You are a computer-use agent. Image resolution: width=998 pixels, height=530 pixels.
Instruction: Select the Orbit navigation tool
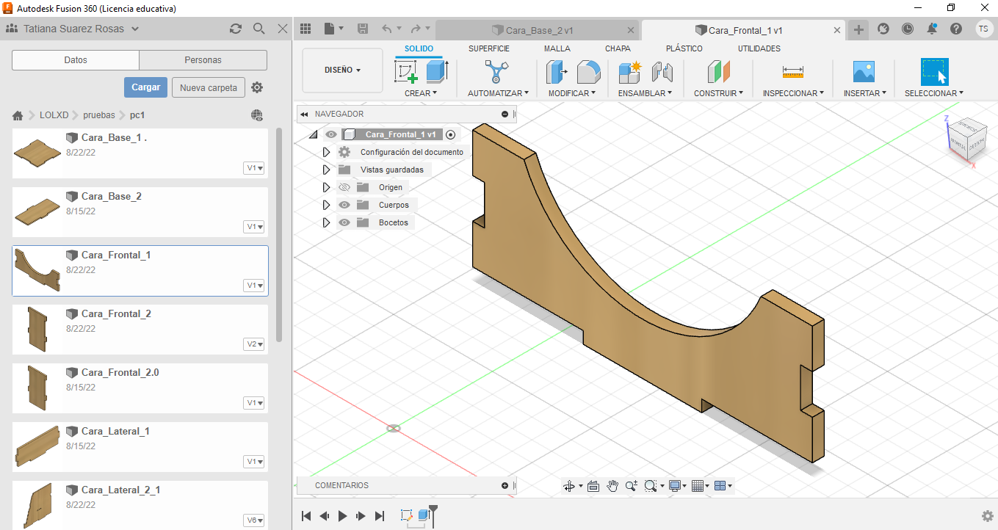(569, 486)
